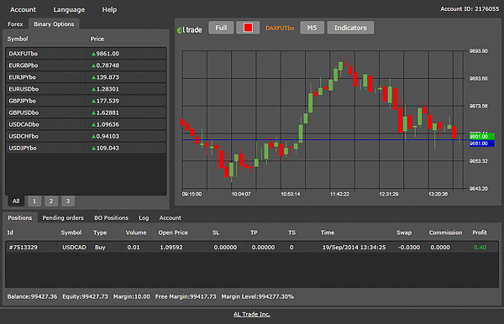The width and height of the screenshot is (504, 324).
Task: Select the All symbols page button
Action: (x=16, y=201)
